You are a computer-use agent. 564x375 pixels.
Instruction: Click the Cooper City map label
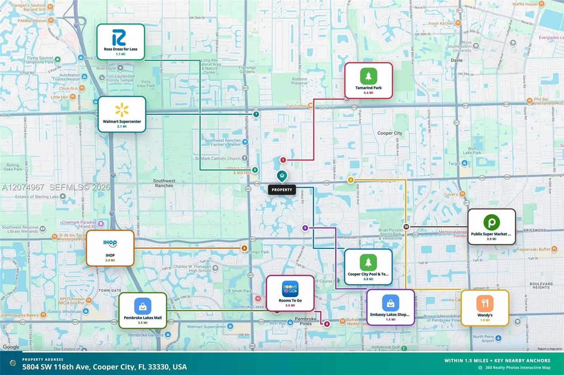(x=390, y=133)
